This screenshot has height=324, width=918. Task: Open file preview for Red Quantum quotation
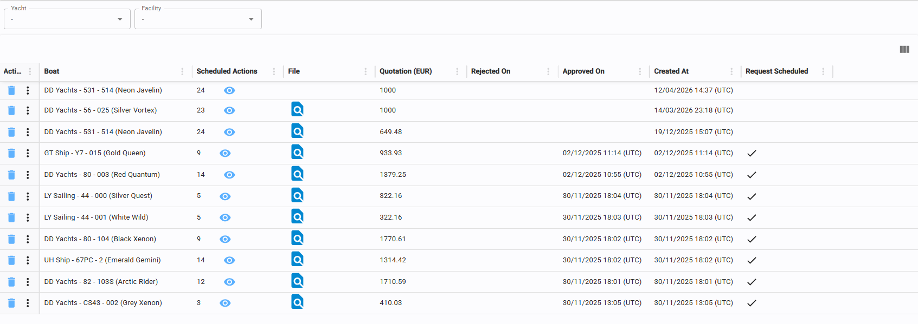pos(297,174)
